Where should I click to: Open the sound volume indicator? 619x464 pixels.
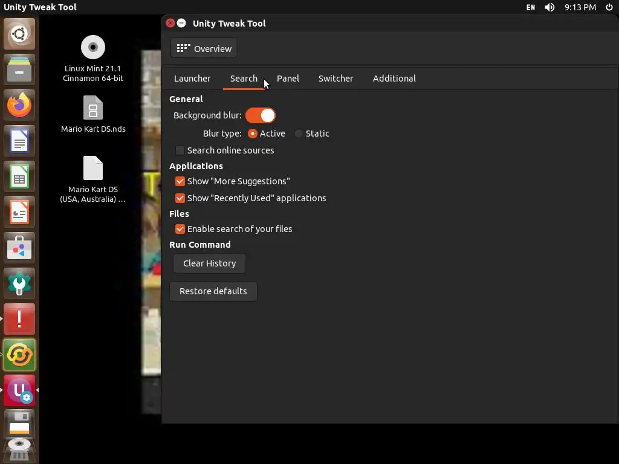click(549, 7)
